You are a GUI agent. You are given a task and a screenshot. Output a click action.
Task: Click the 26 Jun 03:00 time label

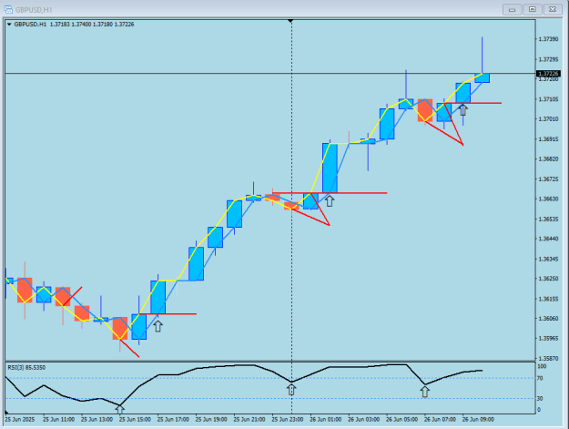tap(363, 420)
